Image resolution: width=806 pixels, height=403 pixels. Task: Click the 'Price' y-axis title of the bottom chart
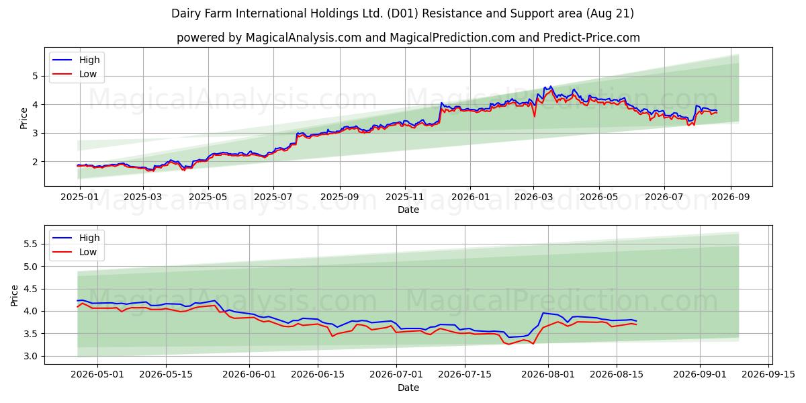(15, 296)
